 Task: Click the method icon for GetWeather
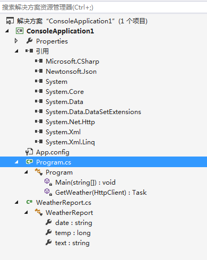tap(48, 192)
